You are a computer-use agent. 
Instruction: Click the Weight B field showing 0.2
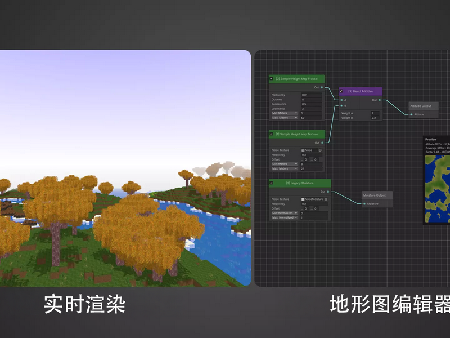point(375,118)
